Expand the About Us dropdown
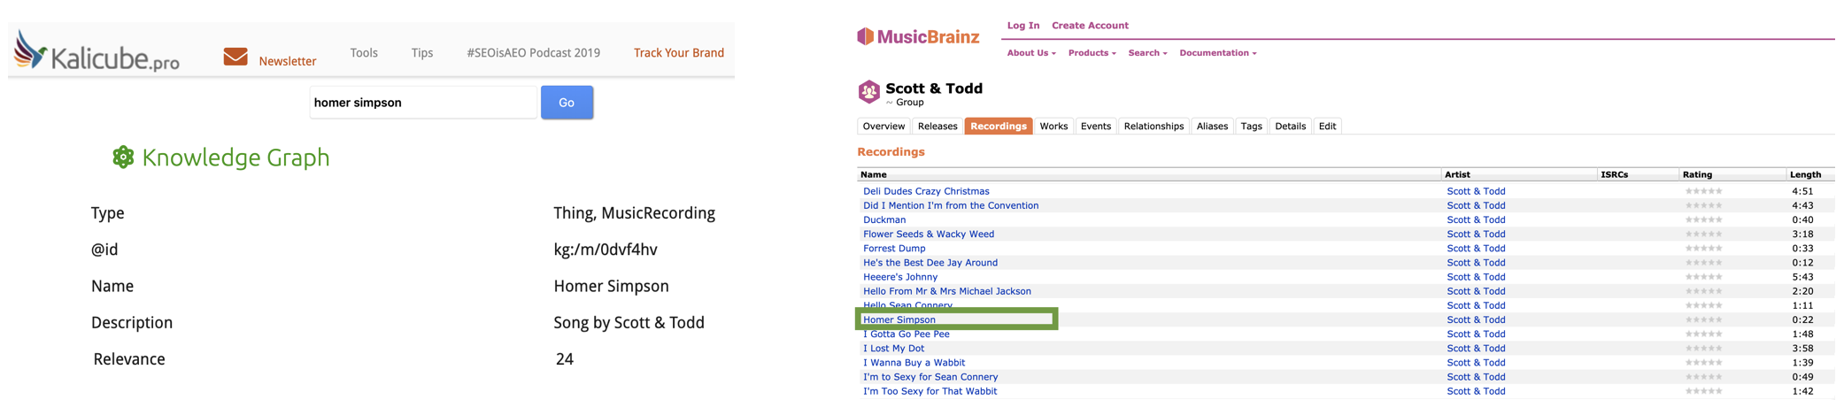Image resolution: width=1844 pixels, height=400 pixels. click(1030, 53)
